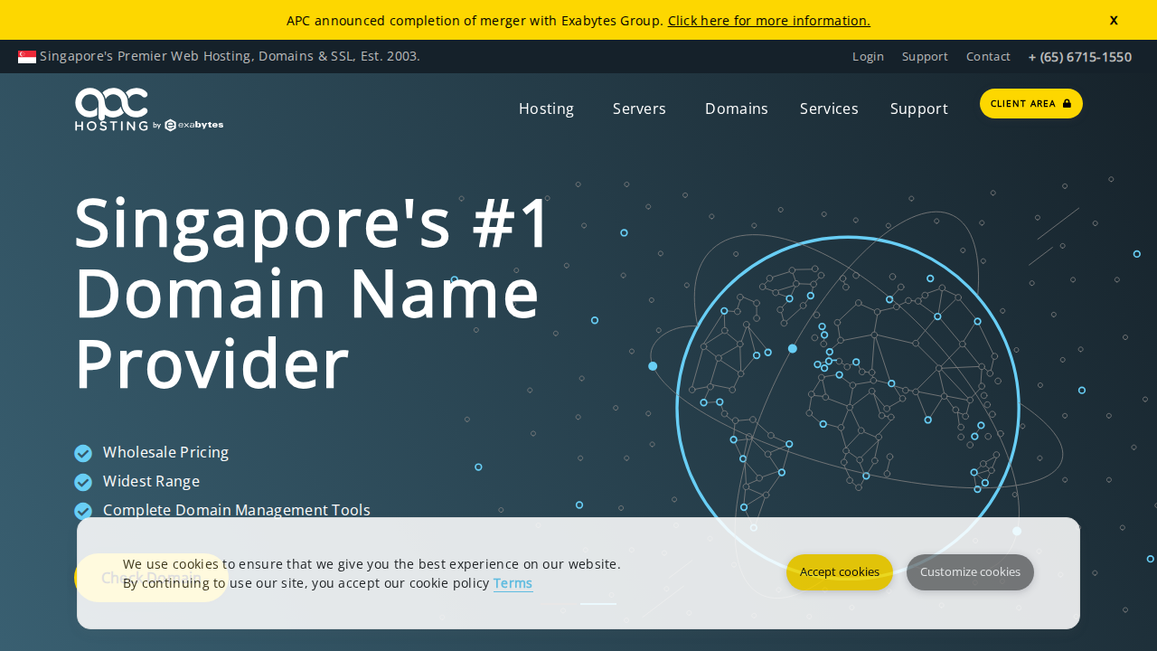Click the Login link in top bar

[868, 56]
